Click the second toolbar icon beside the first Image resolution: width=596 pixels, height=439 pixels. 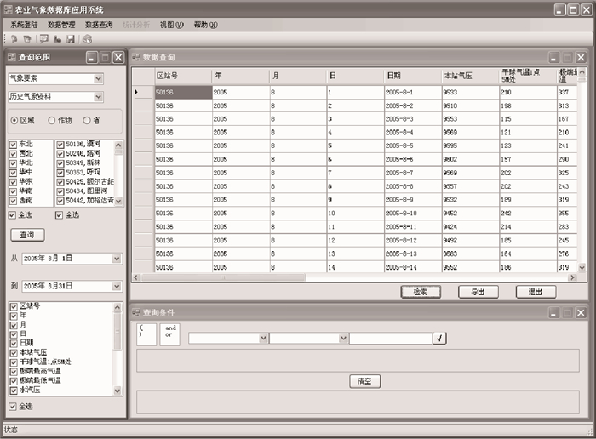[x=28, y=39]
